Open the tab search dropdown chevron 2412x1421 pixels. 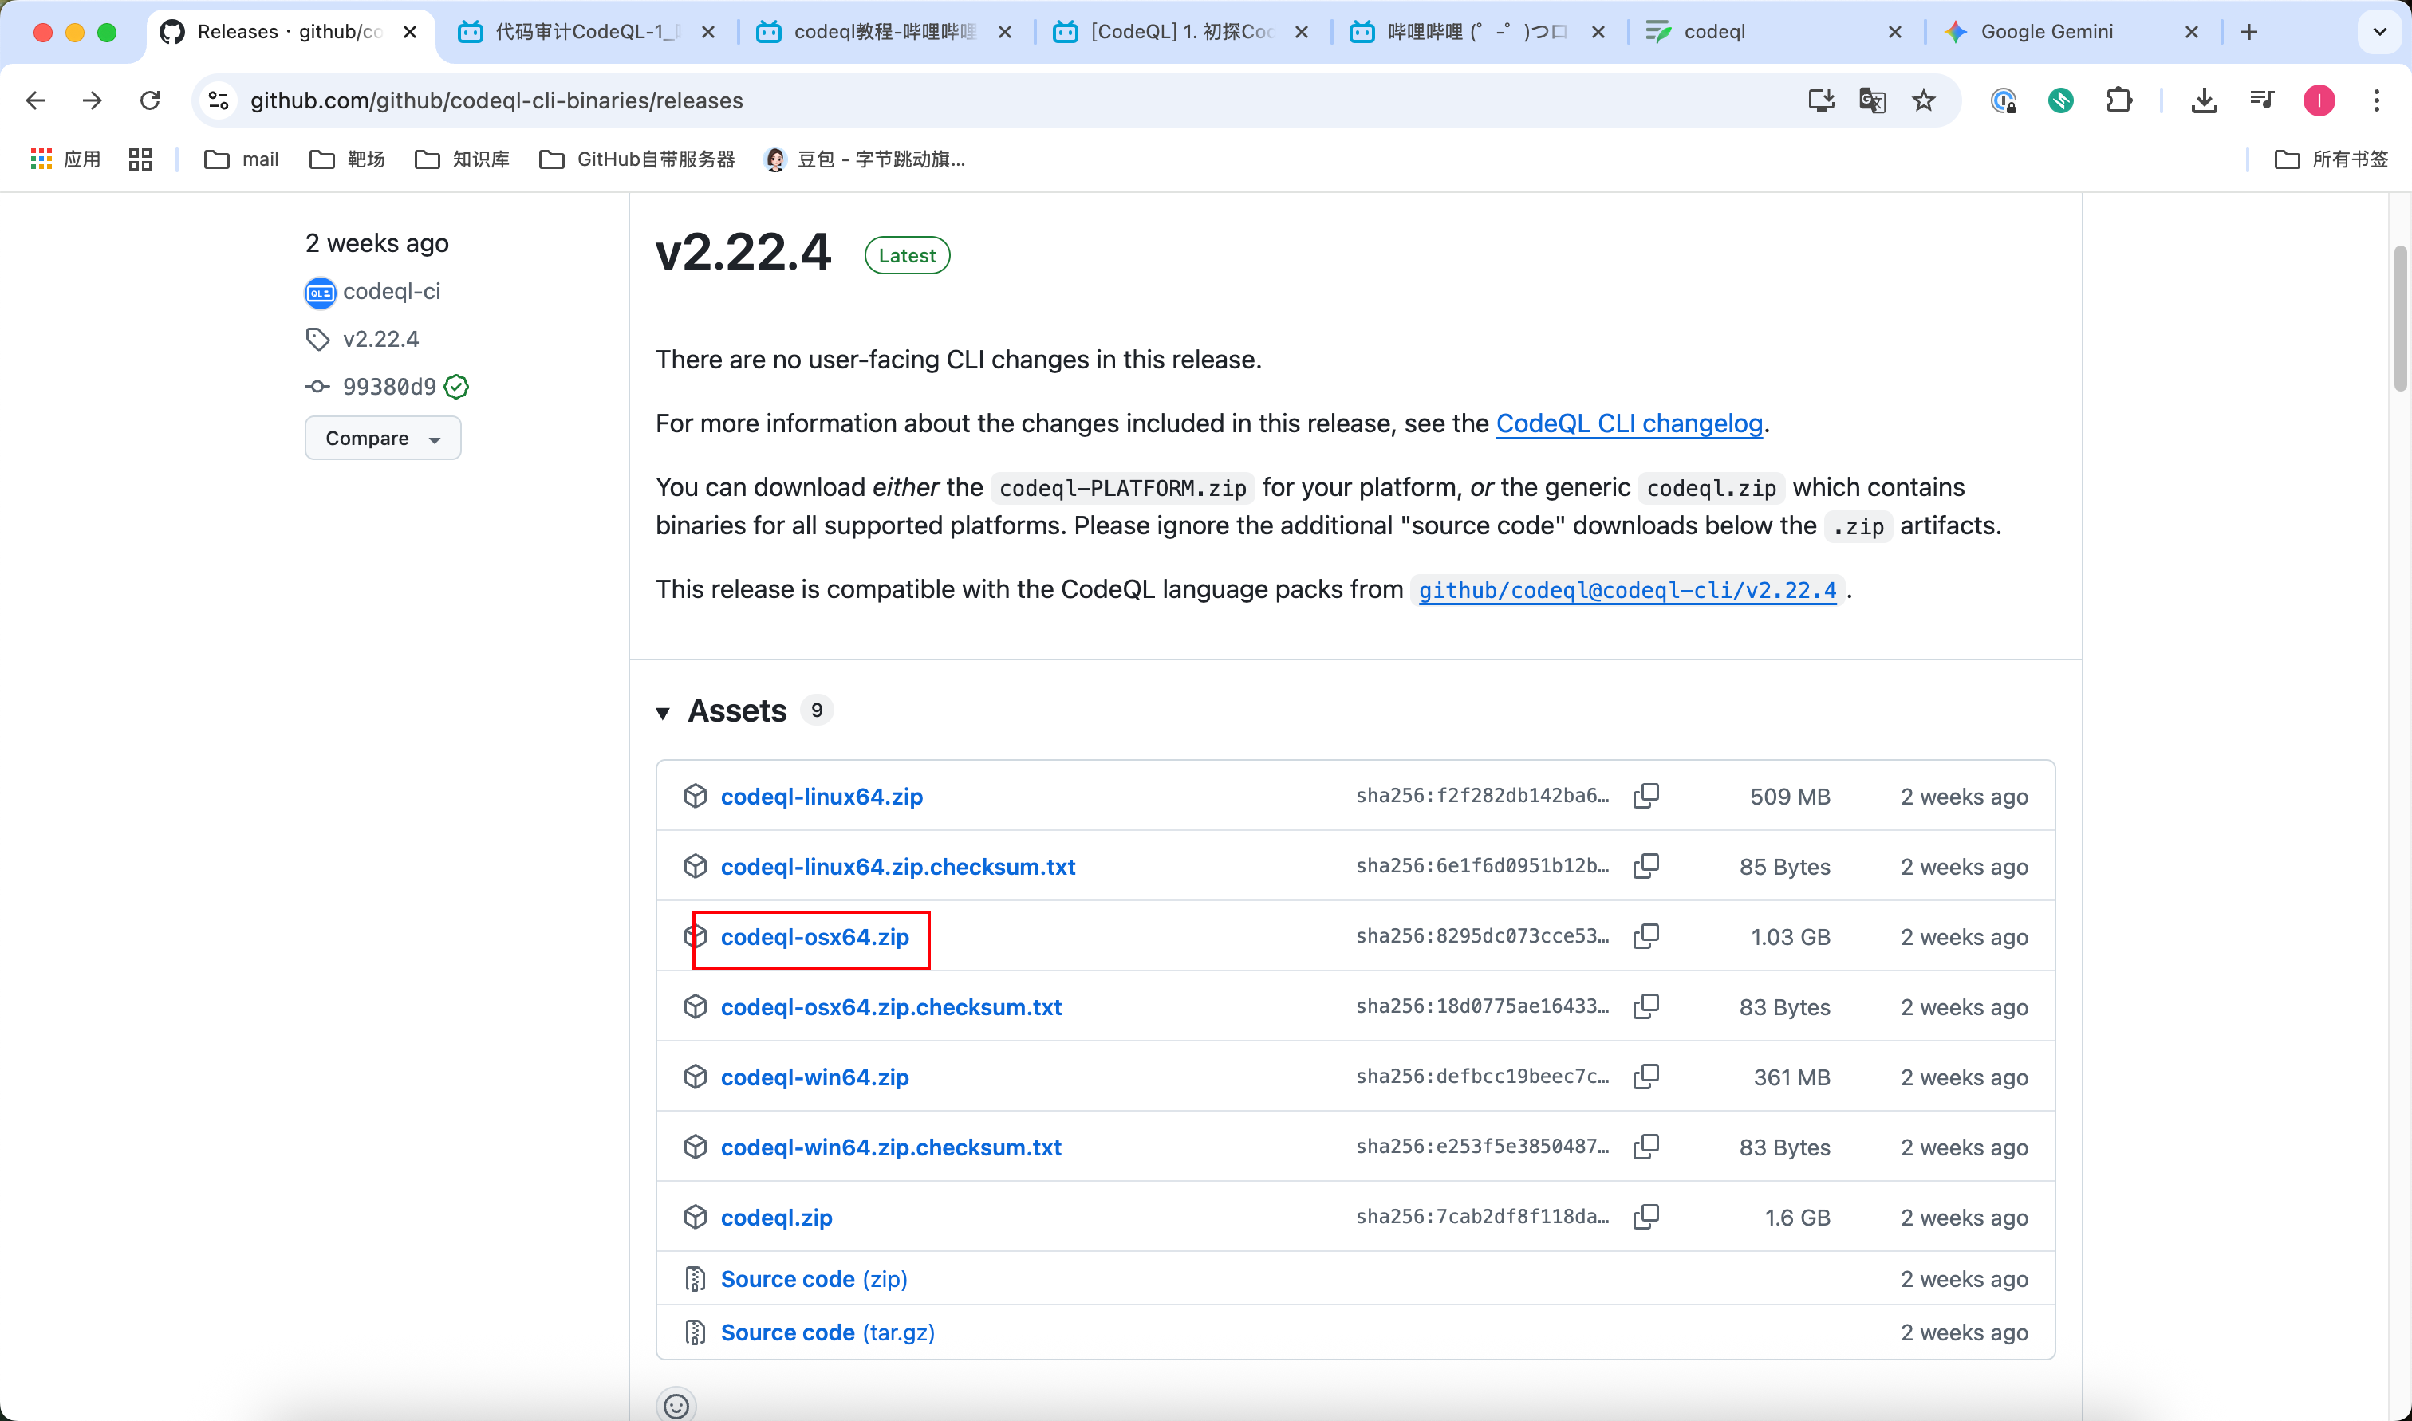pyautogui.click(x=2378, y=32)
